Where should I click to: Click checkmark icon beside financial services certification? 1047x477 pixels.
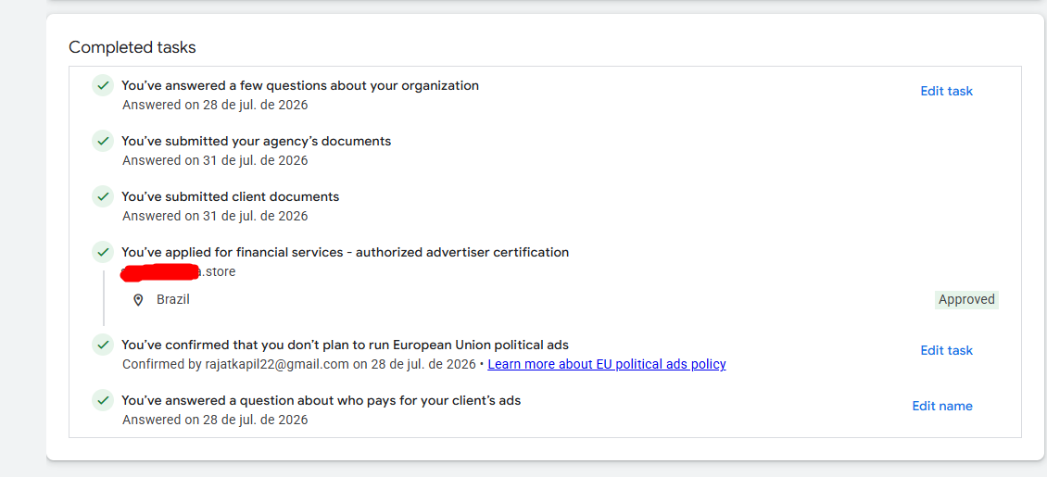point(103,252)
